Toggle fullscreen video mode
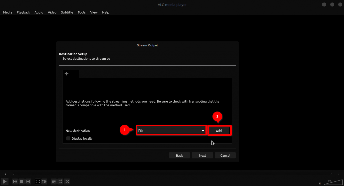The width and height of the screenshot is (344, 186). [x=38, y=181]
